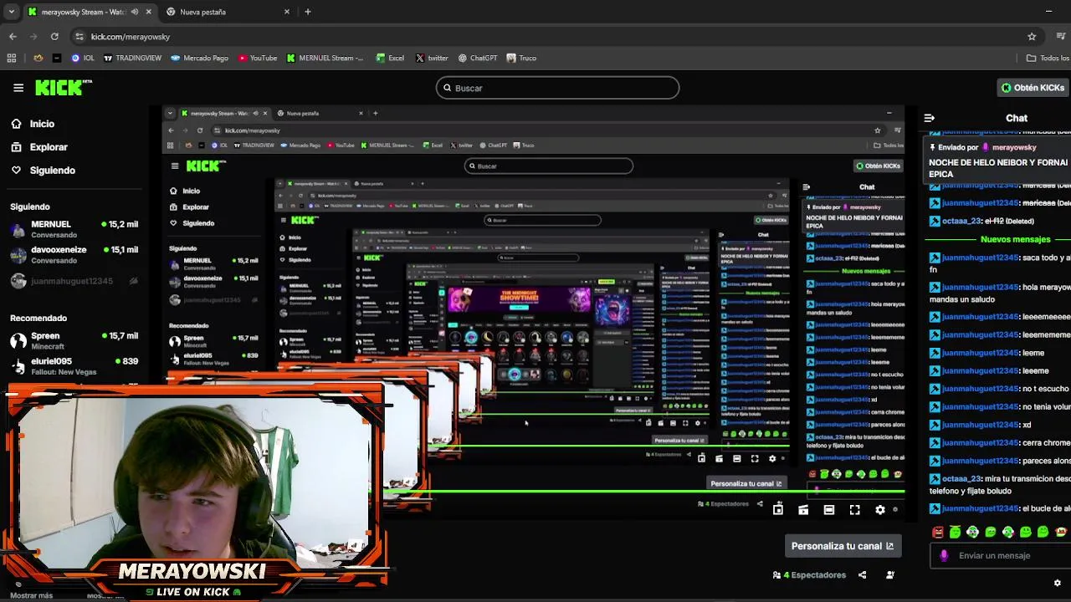Viewport: 1071px width, 602px height.
Task: Open MERNUEL channel in sidebar
Action: tap(74, 229)
